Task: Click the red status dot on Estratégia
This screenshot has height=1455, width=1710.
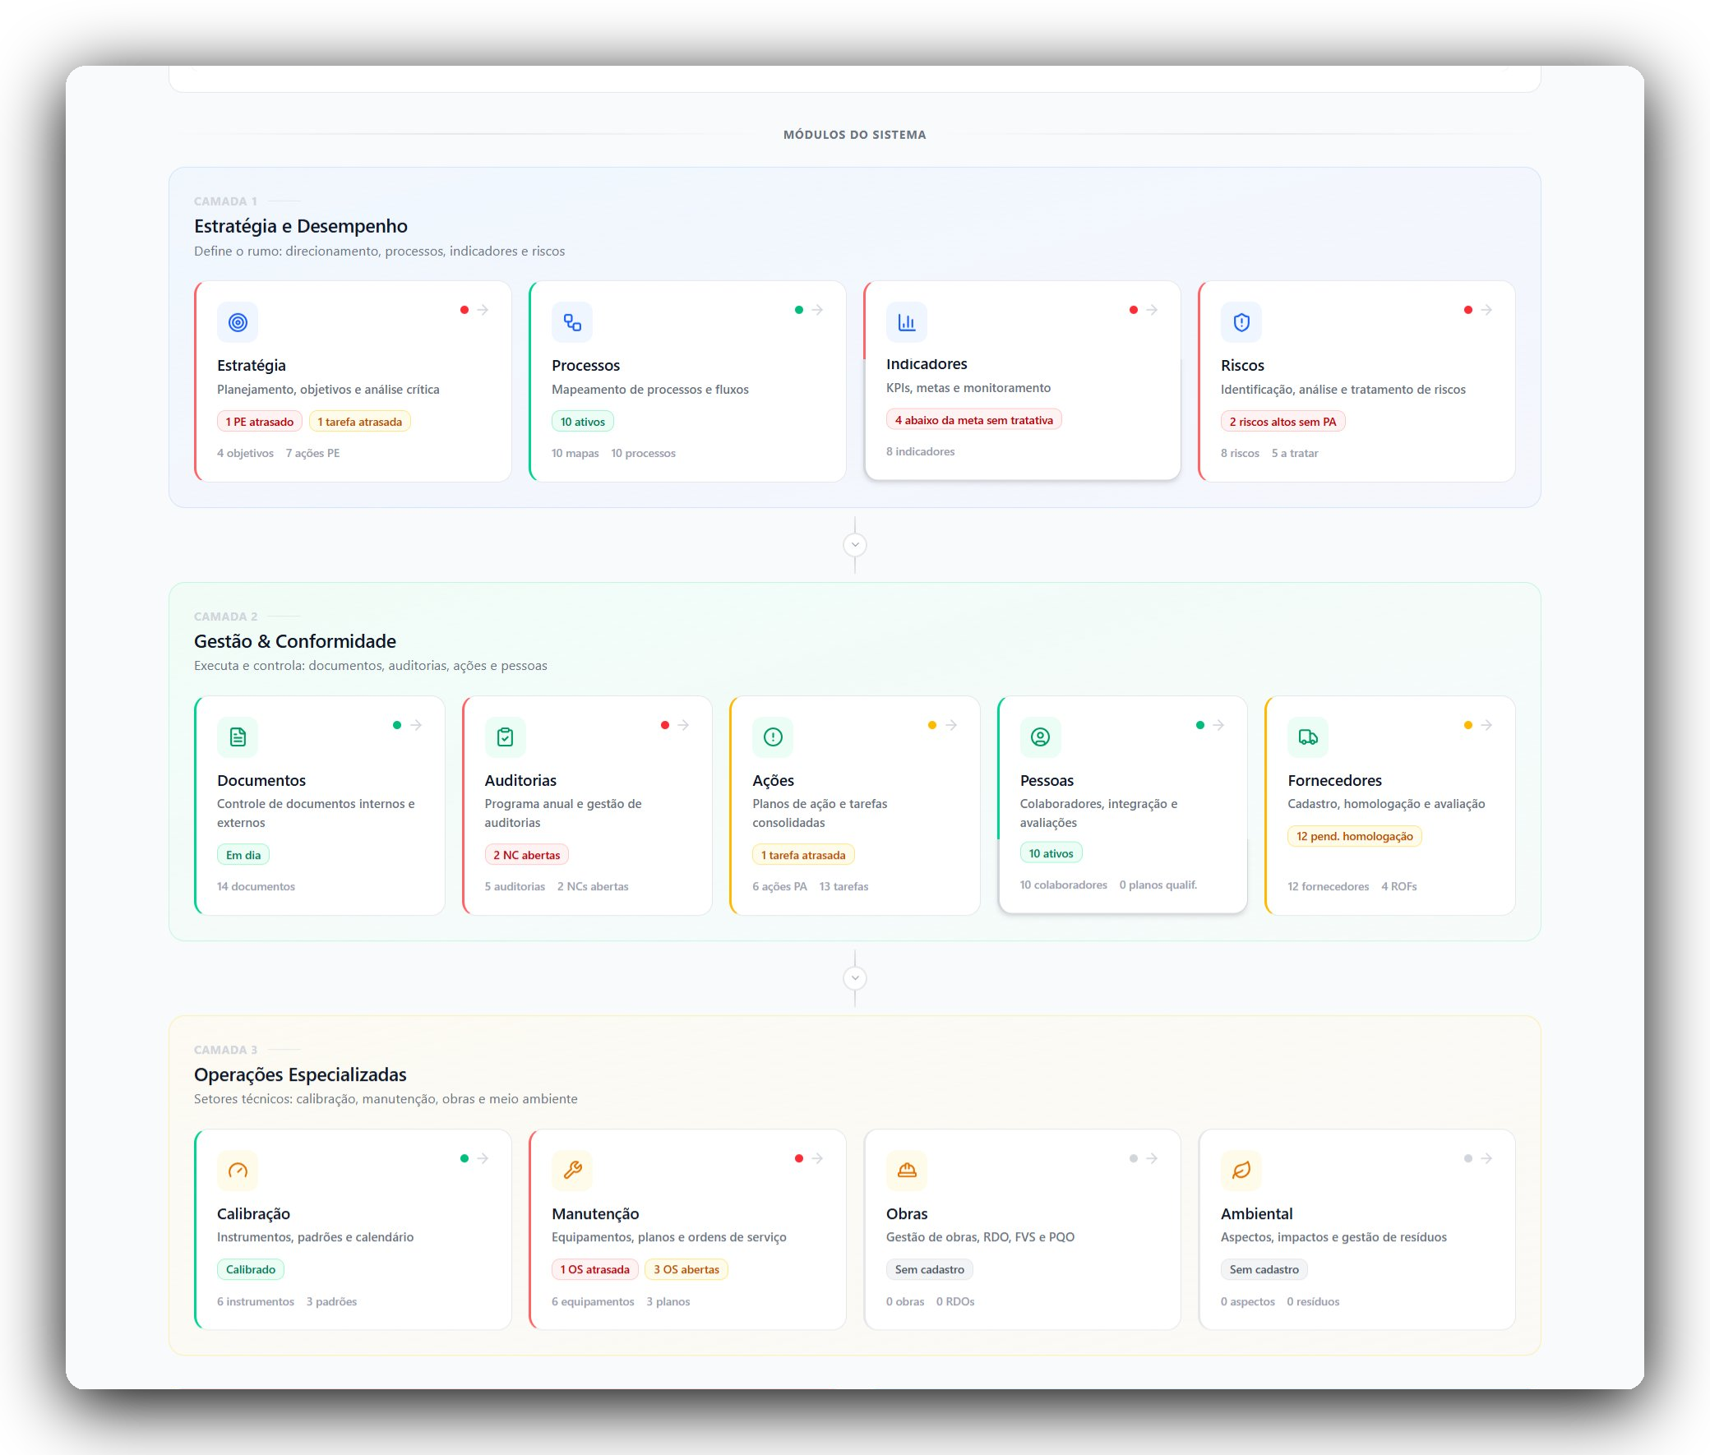Action: click(464, 310)
